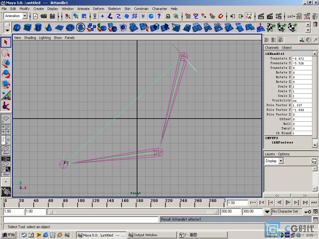Enable Snap to Points icon

[204, 16]
